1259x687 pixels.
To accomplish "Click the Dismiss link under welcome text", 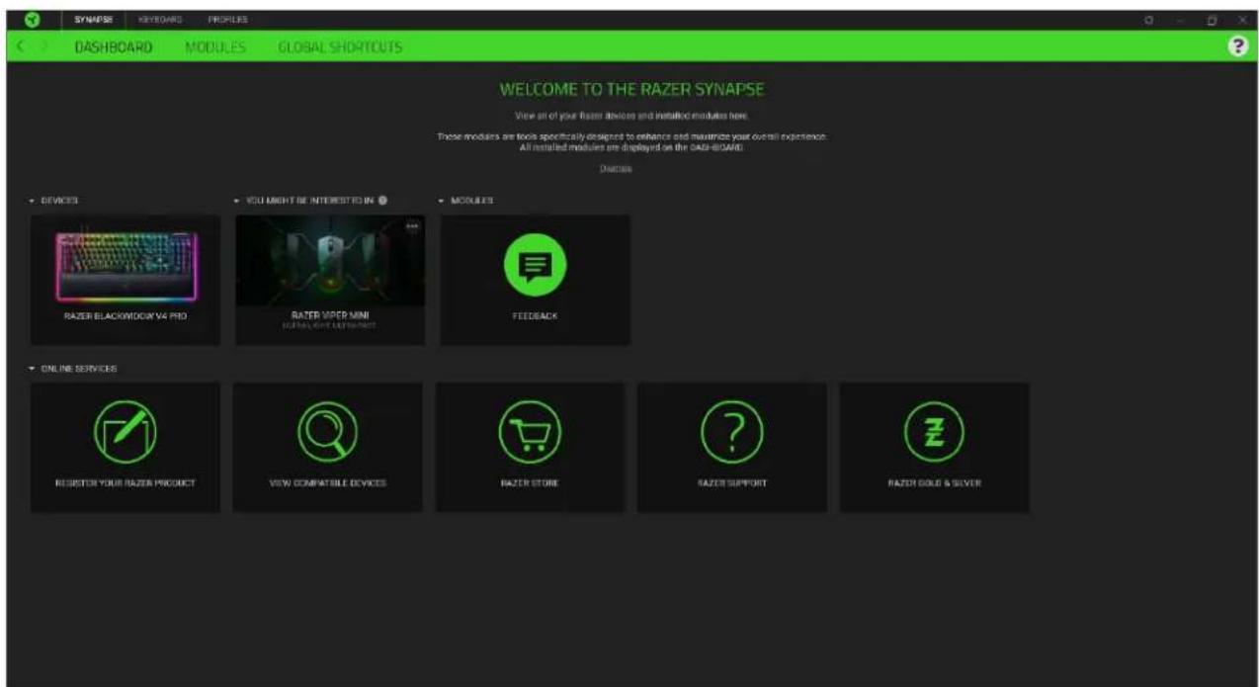I will (x=615, y=169).
